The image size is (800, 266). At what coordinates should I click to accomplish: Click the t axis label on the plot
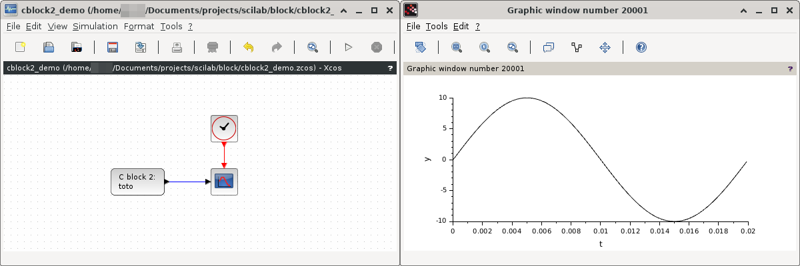point(600,244)
